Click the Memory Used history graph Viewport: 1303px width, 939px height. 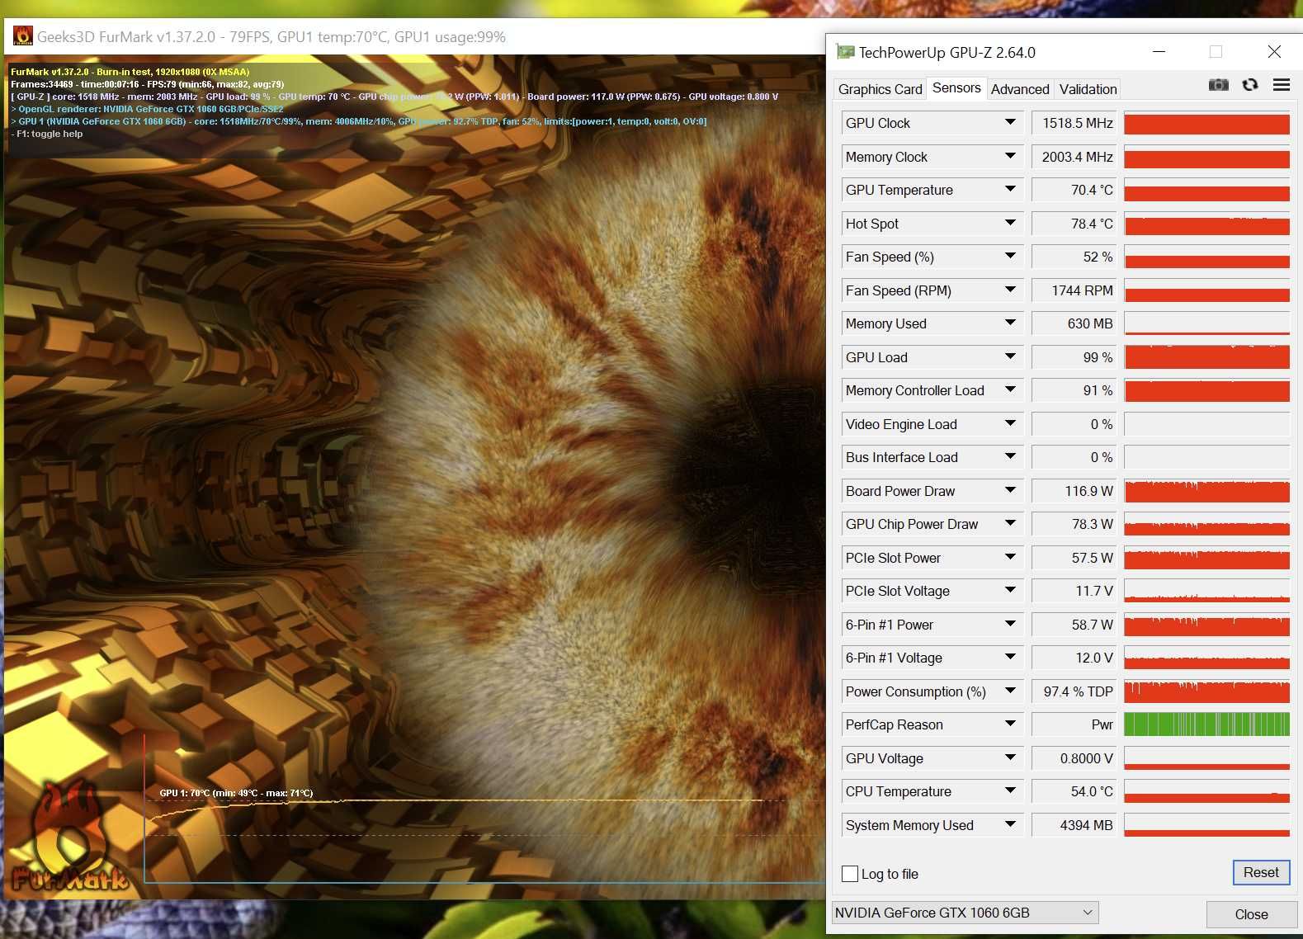pyautogui.click(x=1206, y=323)
